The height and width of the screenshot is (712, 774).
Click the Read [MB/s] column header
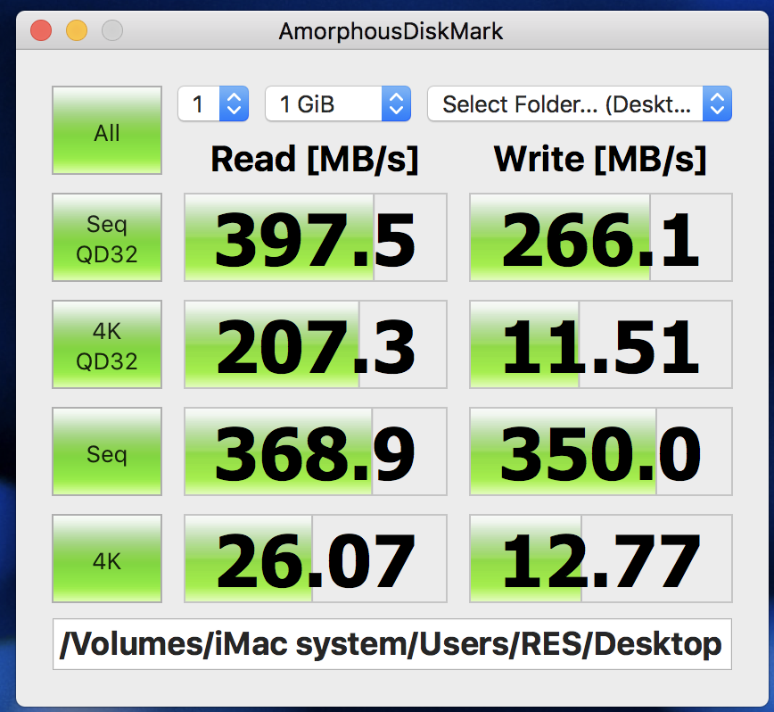tap(315, 160)
